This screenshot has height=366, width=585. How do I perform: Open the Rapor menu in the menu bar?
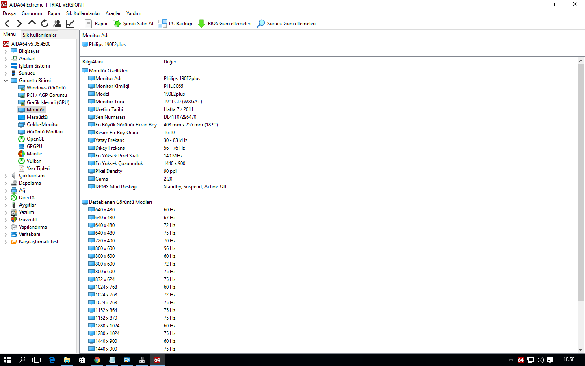(54, 13)
